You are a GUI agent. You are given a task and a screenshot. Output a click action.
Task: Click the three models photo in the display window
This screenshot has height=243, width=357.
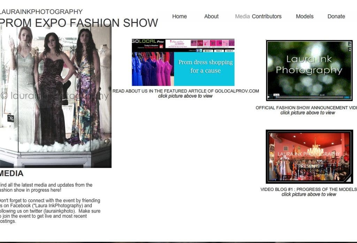pyautogui.click(x=56, y=97)
